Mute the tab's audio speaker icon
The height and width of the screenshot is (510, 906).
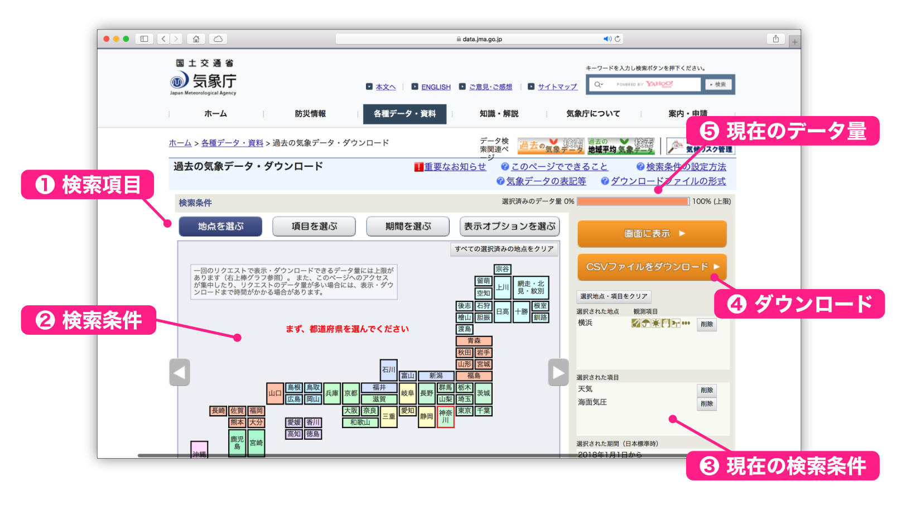[x=607, y=39]
